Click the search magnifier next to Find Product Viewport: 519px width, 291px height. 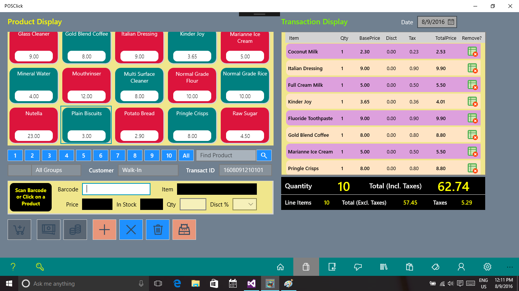264,155
